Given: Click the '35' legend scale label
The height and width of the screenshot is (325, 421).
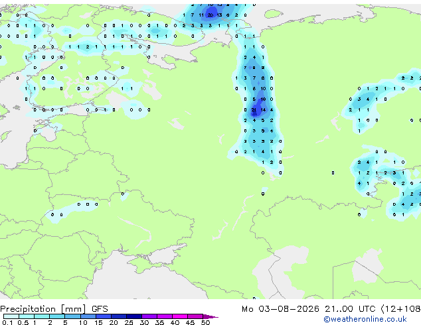Looking at the screenshot, I should tap(159, 322).
